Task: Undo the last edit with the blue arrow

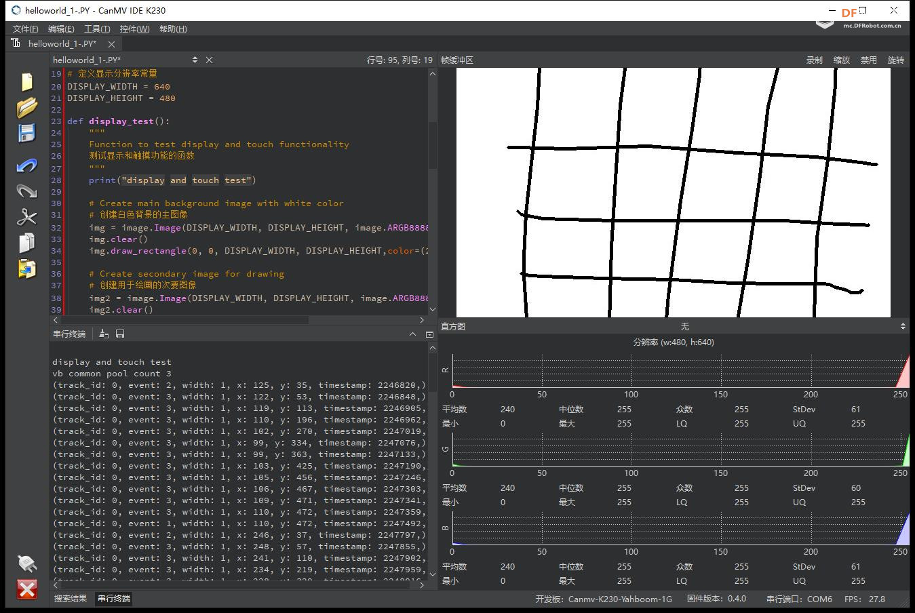Action: pos(26,165)
